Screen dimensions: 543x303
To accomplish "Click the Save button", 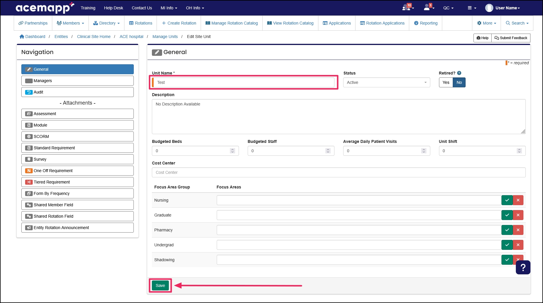I will coord(160,285).
